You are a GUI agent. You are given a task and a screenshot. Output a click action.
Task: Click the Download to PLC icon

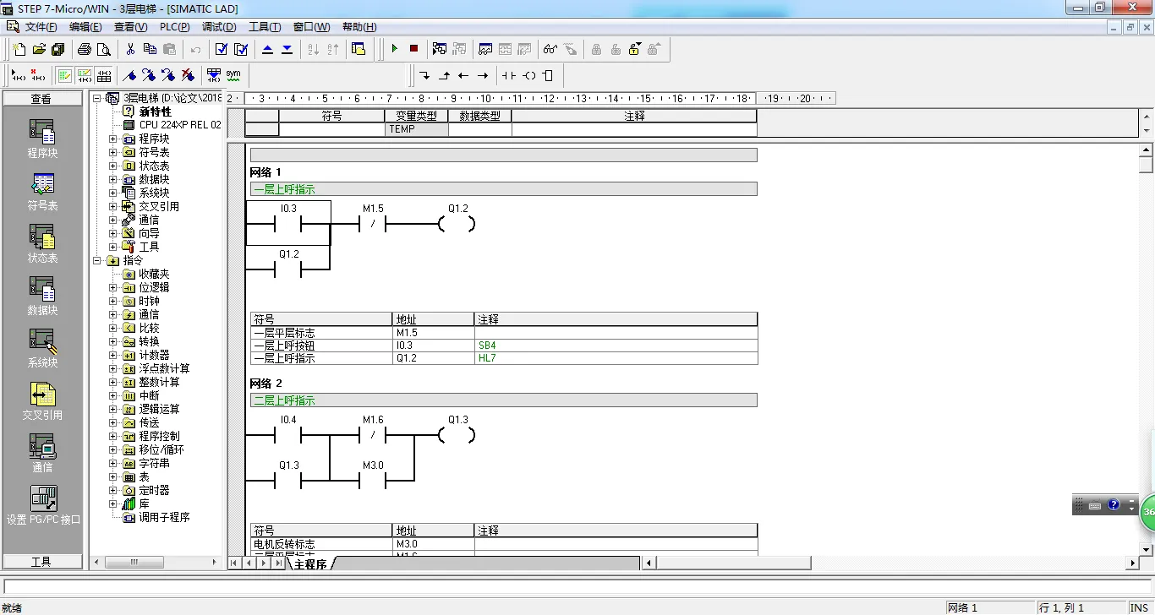click(x=287, y=49)
